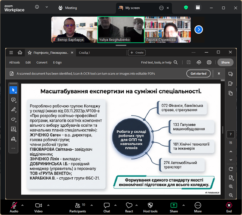Viewport: 242px width, 215px height.
Task: Zoom in on the document
Action: [231, 186]
